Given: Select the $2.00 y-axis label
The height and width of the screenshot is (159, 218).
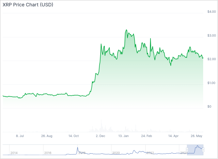Looking at the screenshot, I should click(x=211, y=59).
